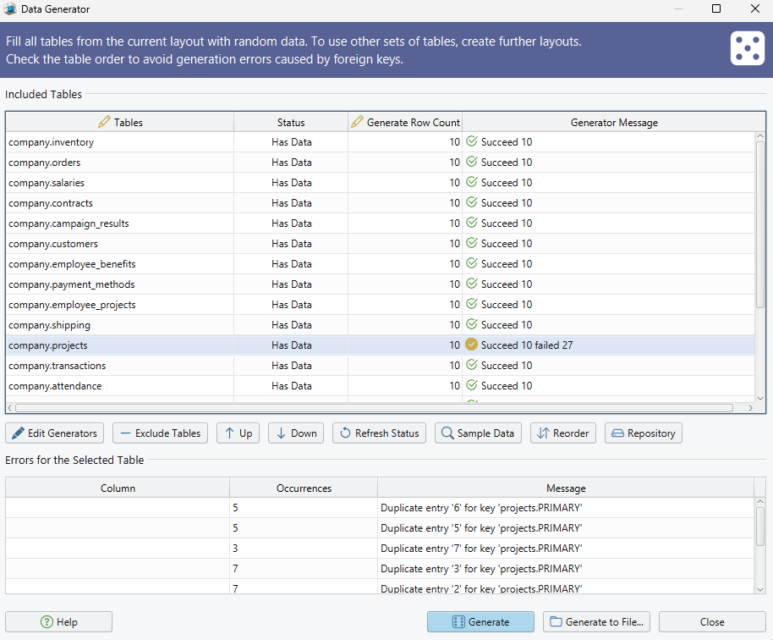The image size is (773, 640).
Task: Click the Column header in errors table
Action: tap(118, 488)
